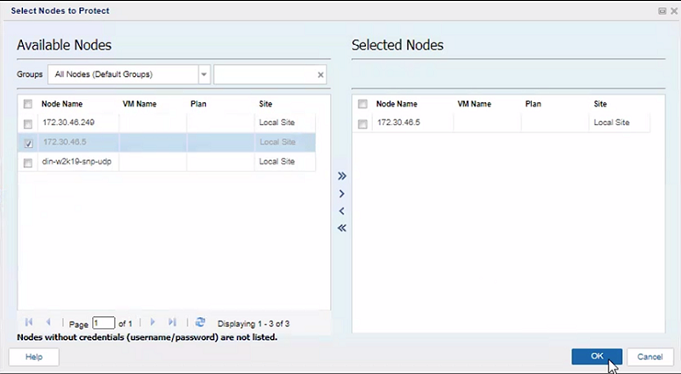The height and width of the screenshot is (374, 681).
Task: Open Help for node selection
Action: 34,357
